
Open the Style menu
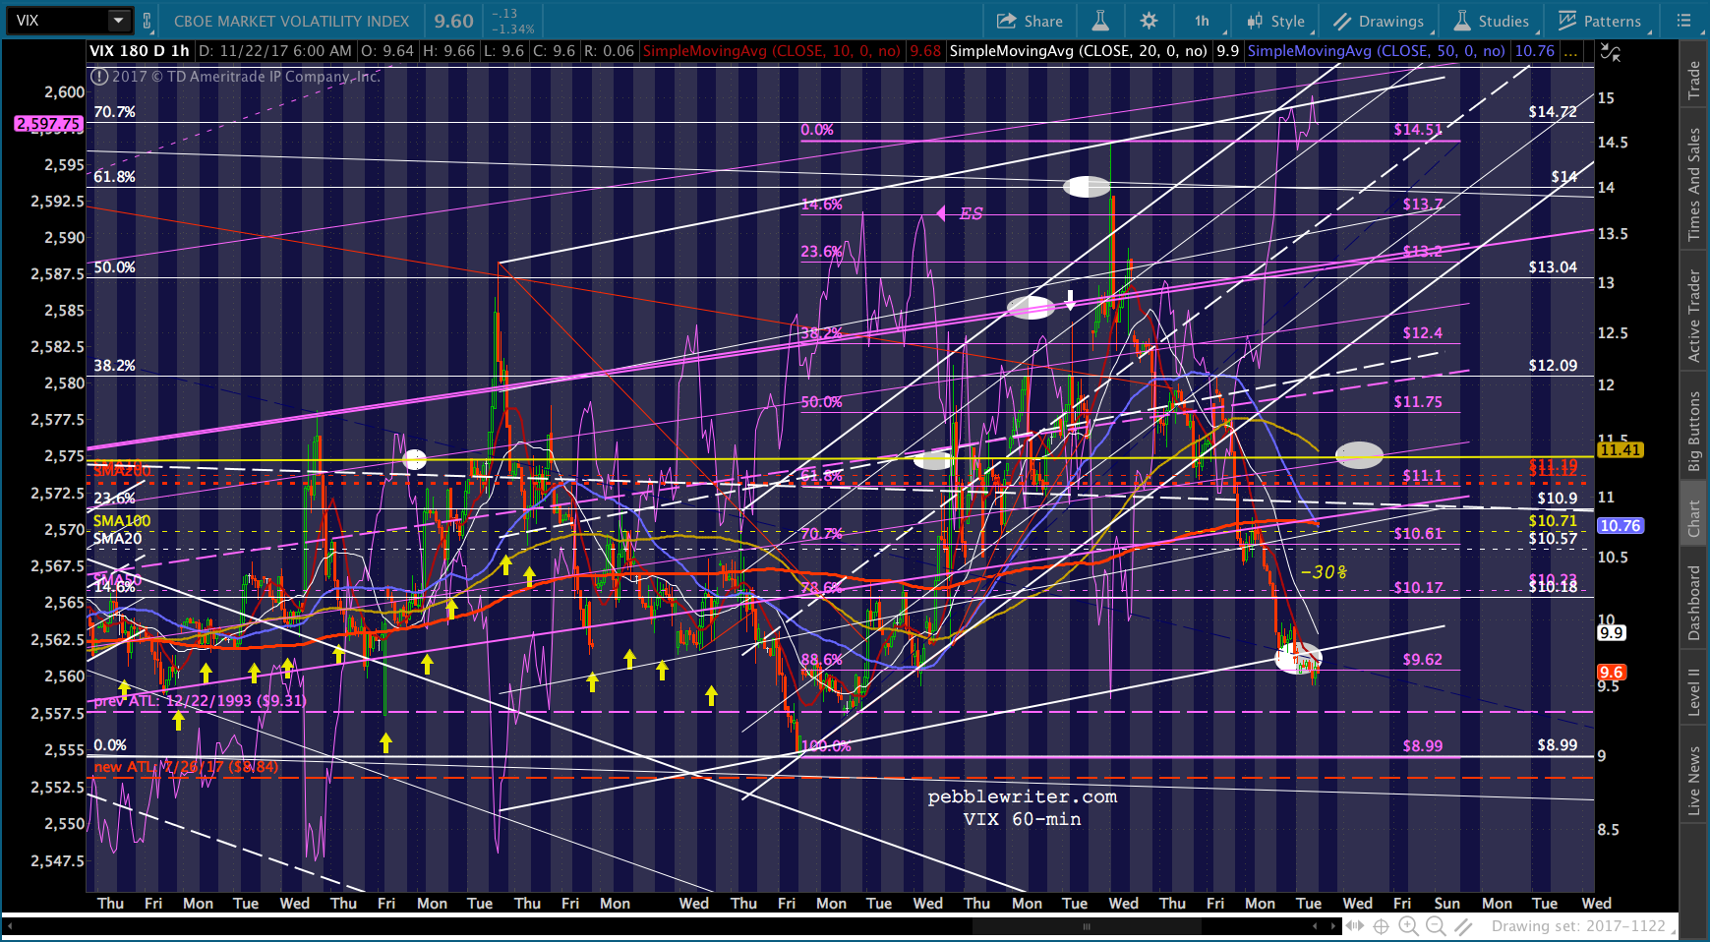point(1275,21)
